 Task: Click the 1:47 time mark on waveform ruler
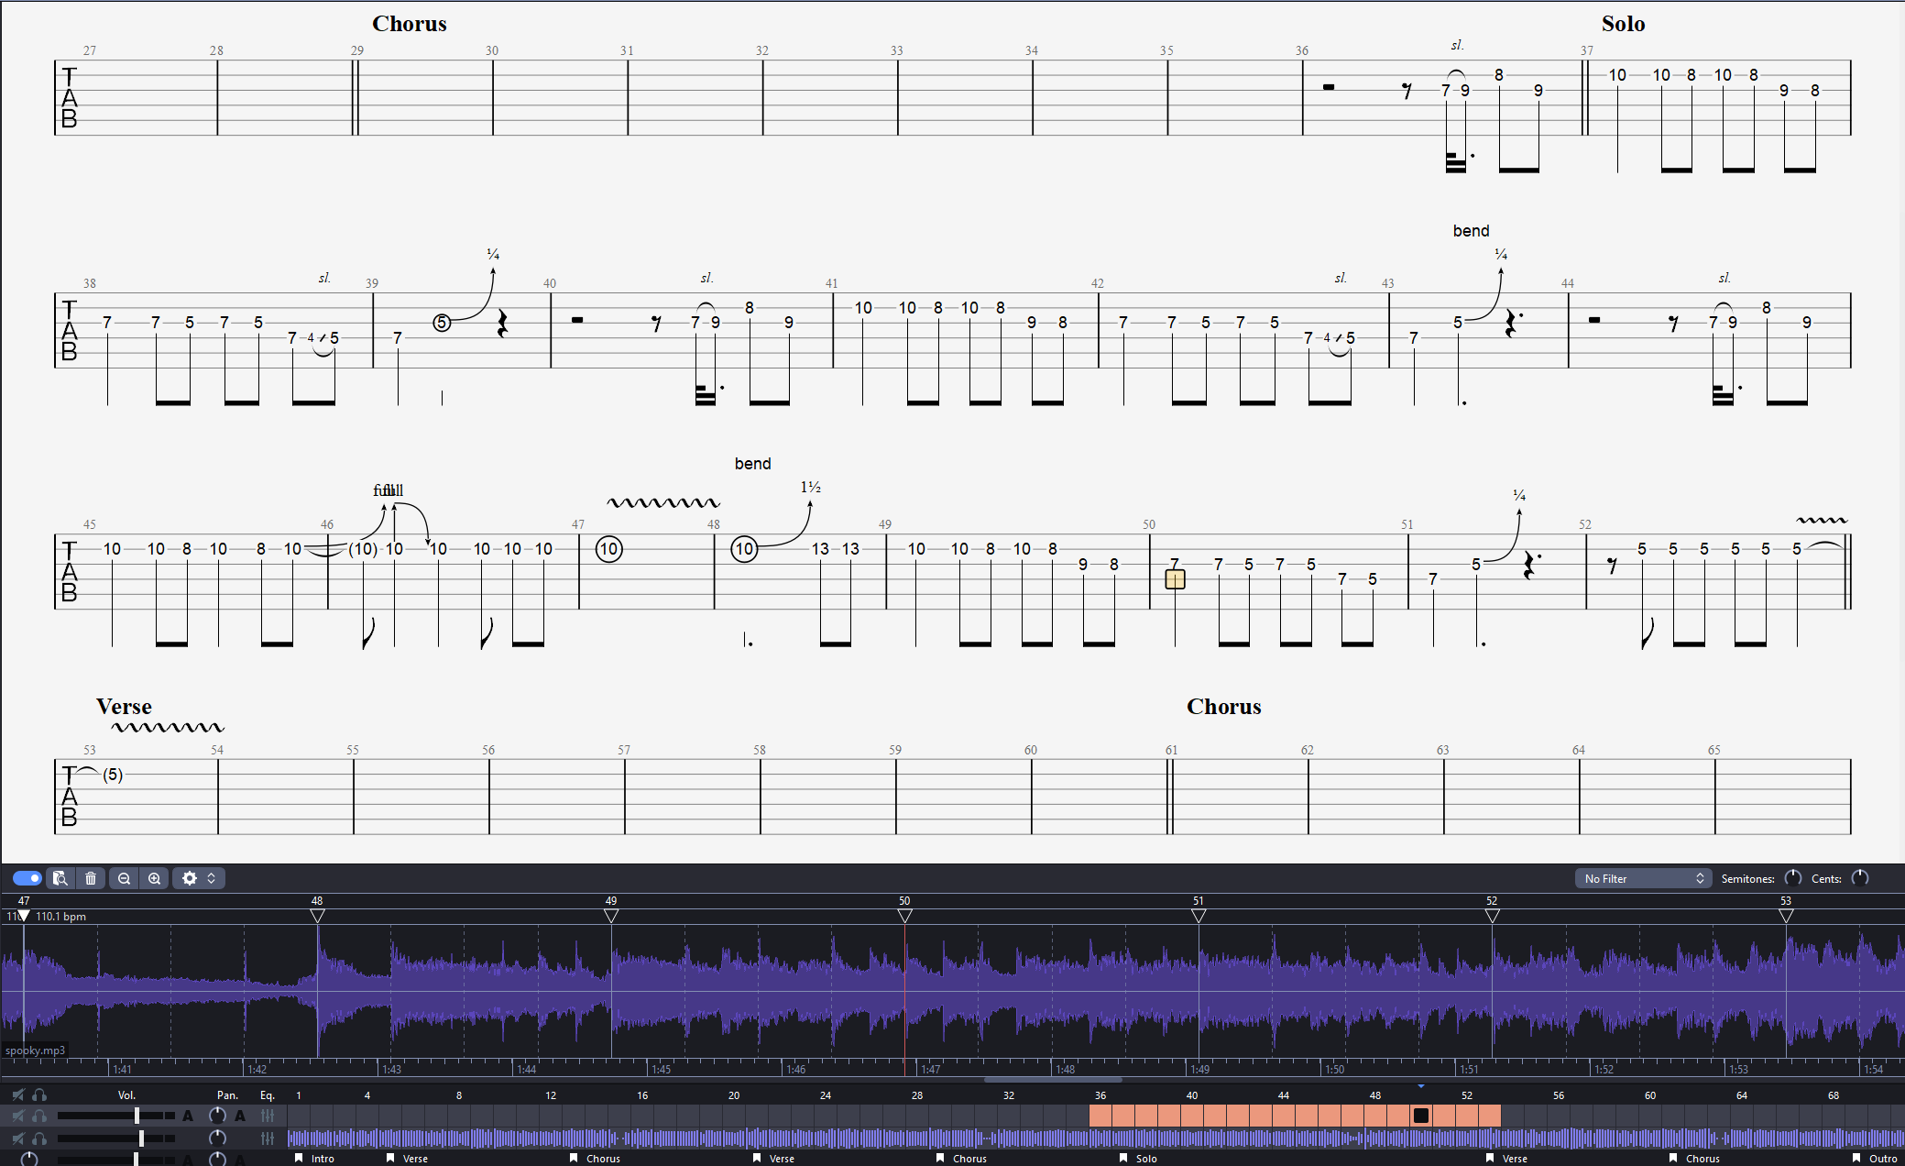(x=930, y=1069)
